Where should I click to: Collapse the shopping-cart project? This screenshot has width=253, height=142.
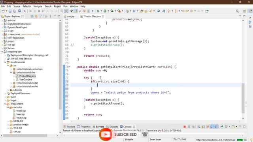click(2, 52)
